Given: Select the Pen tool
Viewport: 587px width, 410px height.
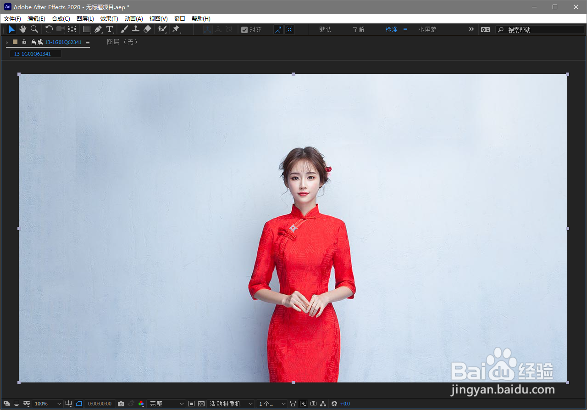Looking at the screenshot, I should pyautogui.click(x=98, y=29).
